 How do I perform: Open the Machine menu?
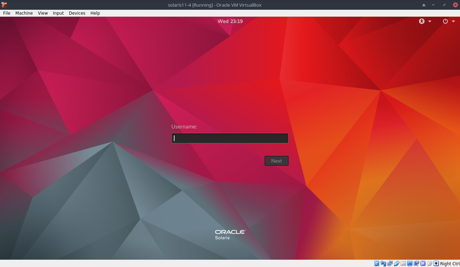point(24,13)
